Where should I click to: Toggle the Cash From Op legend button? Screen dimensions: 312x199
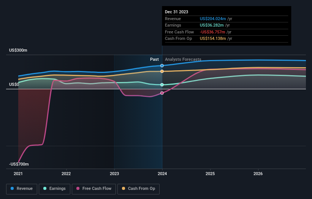pos(138,189)
